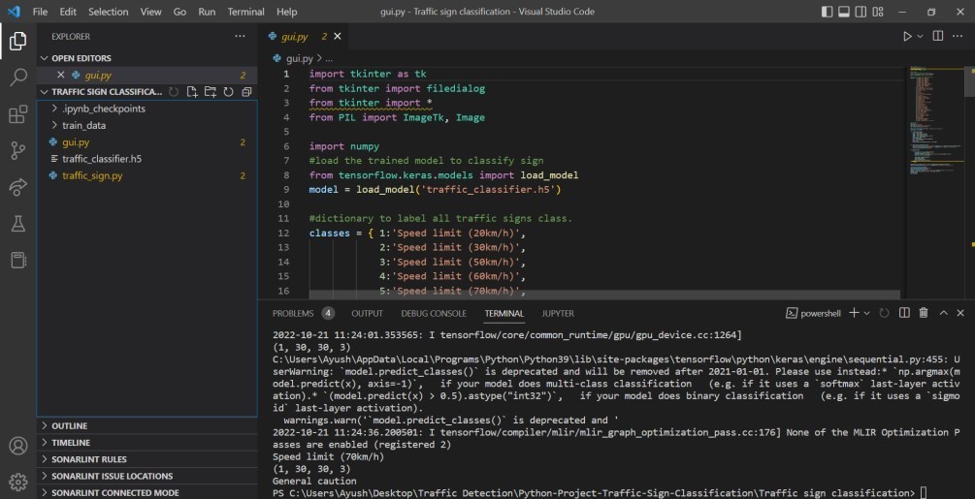Create a new terminal with plus
Image resolution: width=975 pixels, height=499 pixels.
(854, 313)
